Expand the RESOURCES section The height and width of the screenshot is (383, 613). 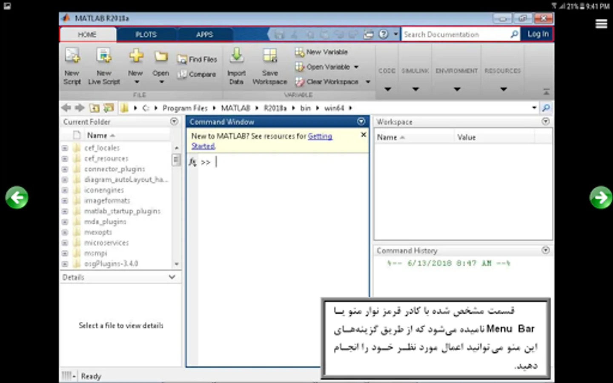(503, 89)
